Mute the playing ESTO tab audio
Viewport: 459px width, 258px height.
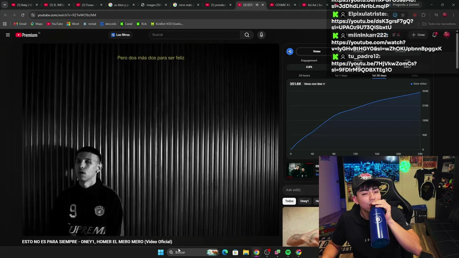coord(257,5)
